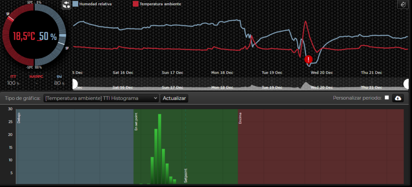Screen dimensions: 412x187
Task: Click the thi 80% indicator
Action: tap(59, 80)
